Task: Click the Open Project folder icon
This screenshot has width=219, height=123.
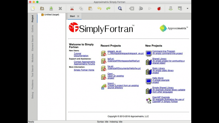Action: pos(42,8)
